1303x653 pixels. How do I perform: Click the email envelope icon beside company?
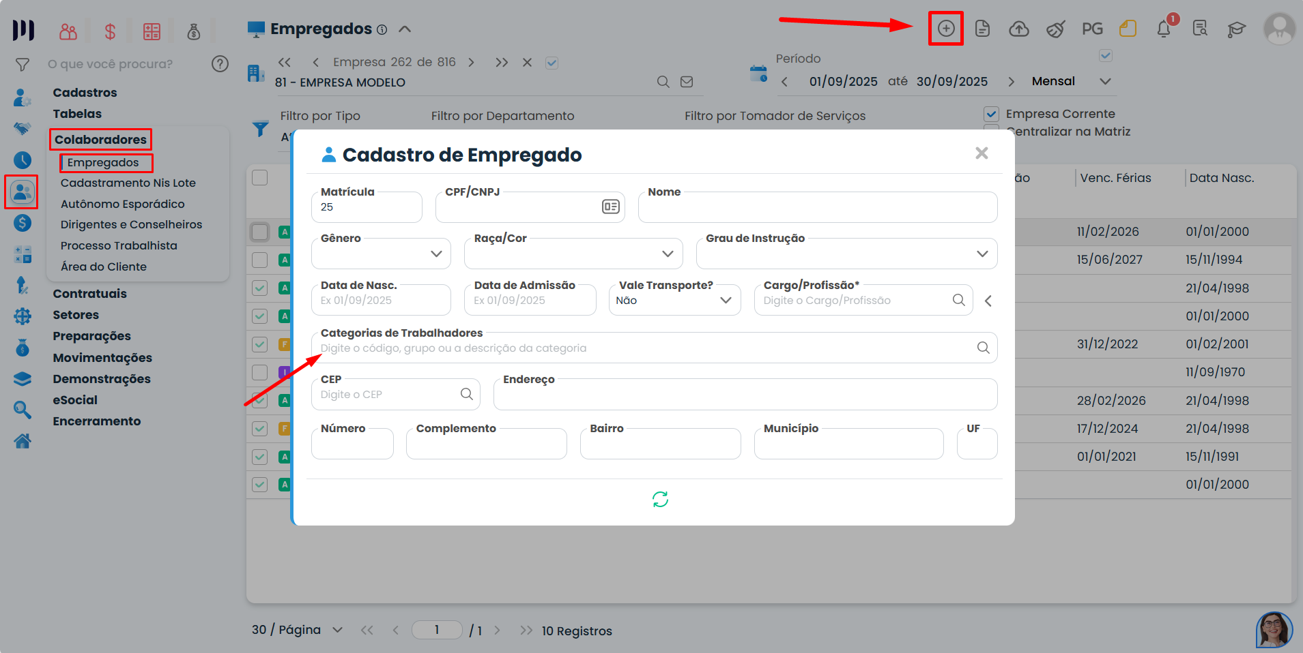pos(687,82)
